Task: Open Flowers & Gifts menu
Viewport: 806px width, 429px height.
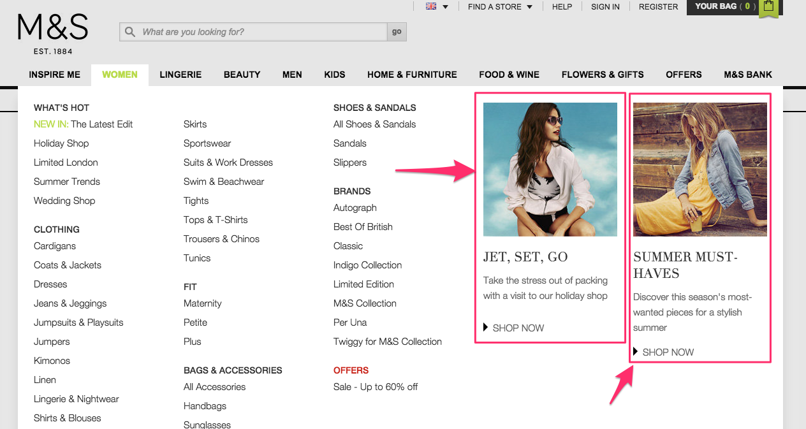Action: click(603, 75)
